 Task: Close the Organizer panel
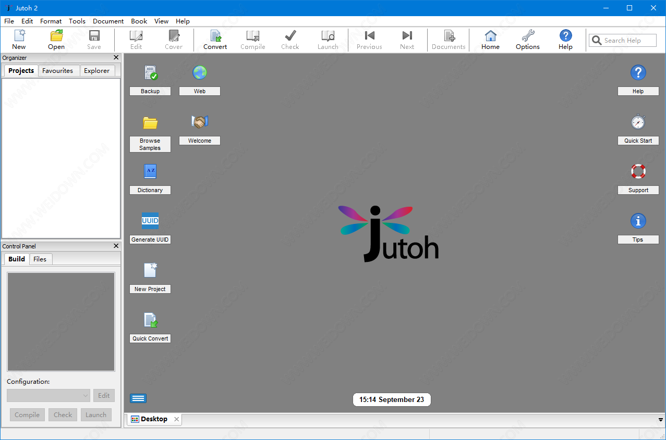(116, 58)
